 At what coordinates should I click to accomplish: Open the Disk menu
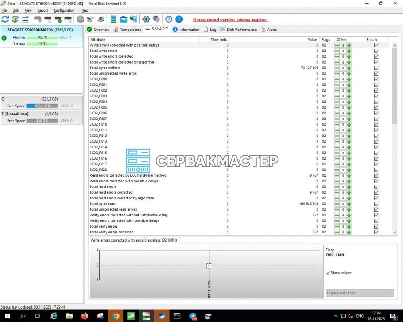pyautogui.click(x=16, y=11)
